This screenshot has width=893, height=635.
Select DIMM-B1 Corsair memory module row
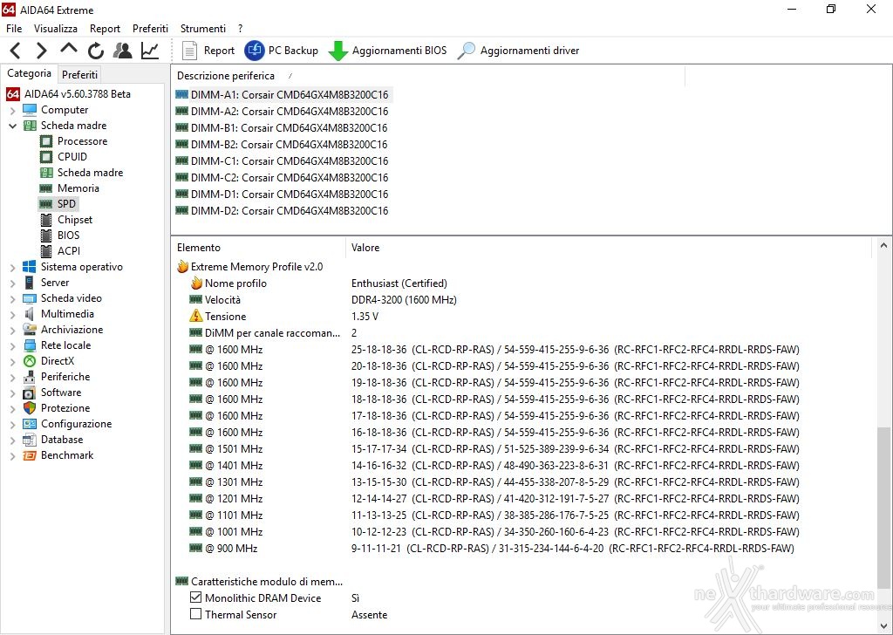point(282,127)
